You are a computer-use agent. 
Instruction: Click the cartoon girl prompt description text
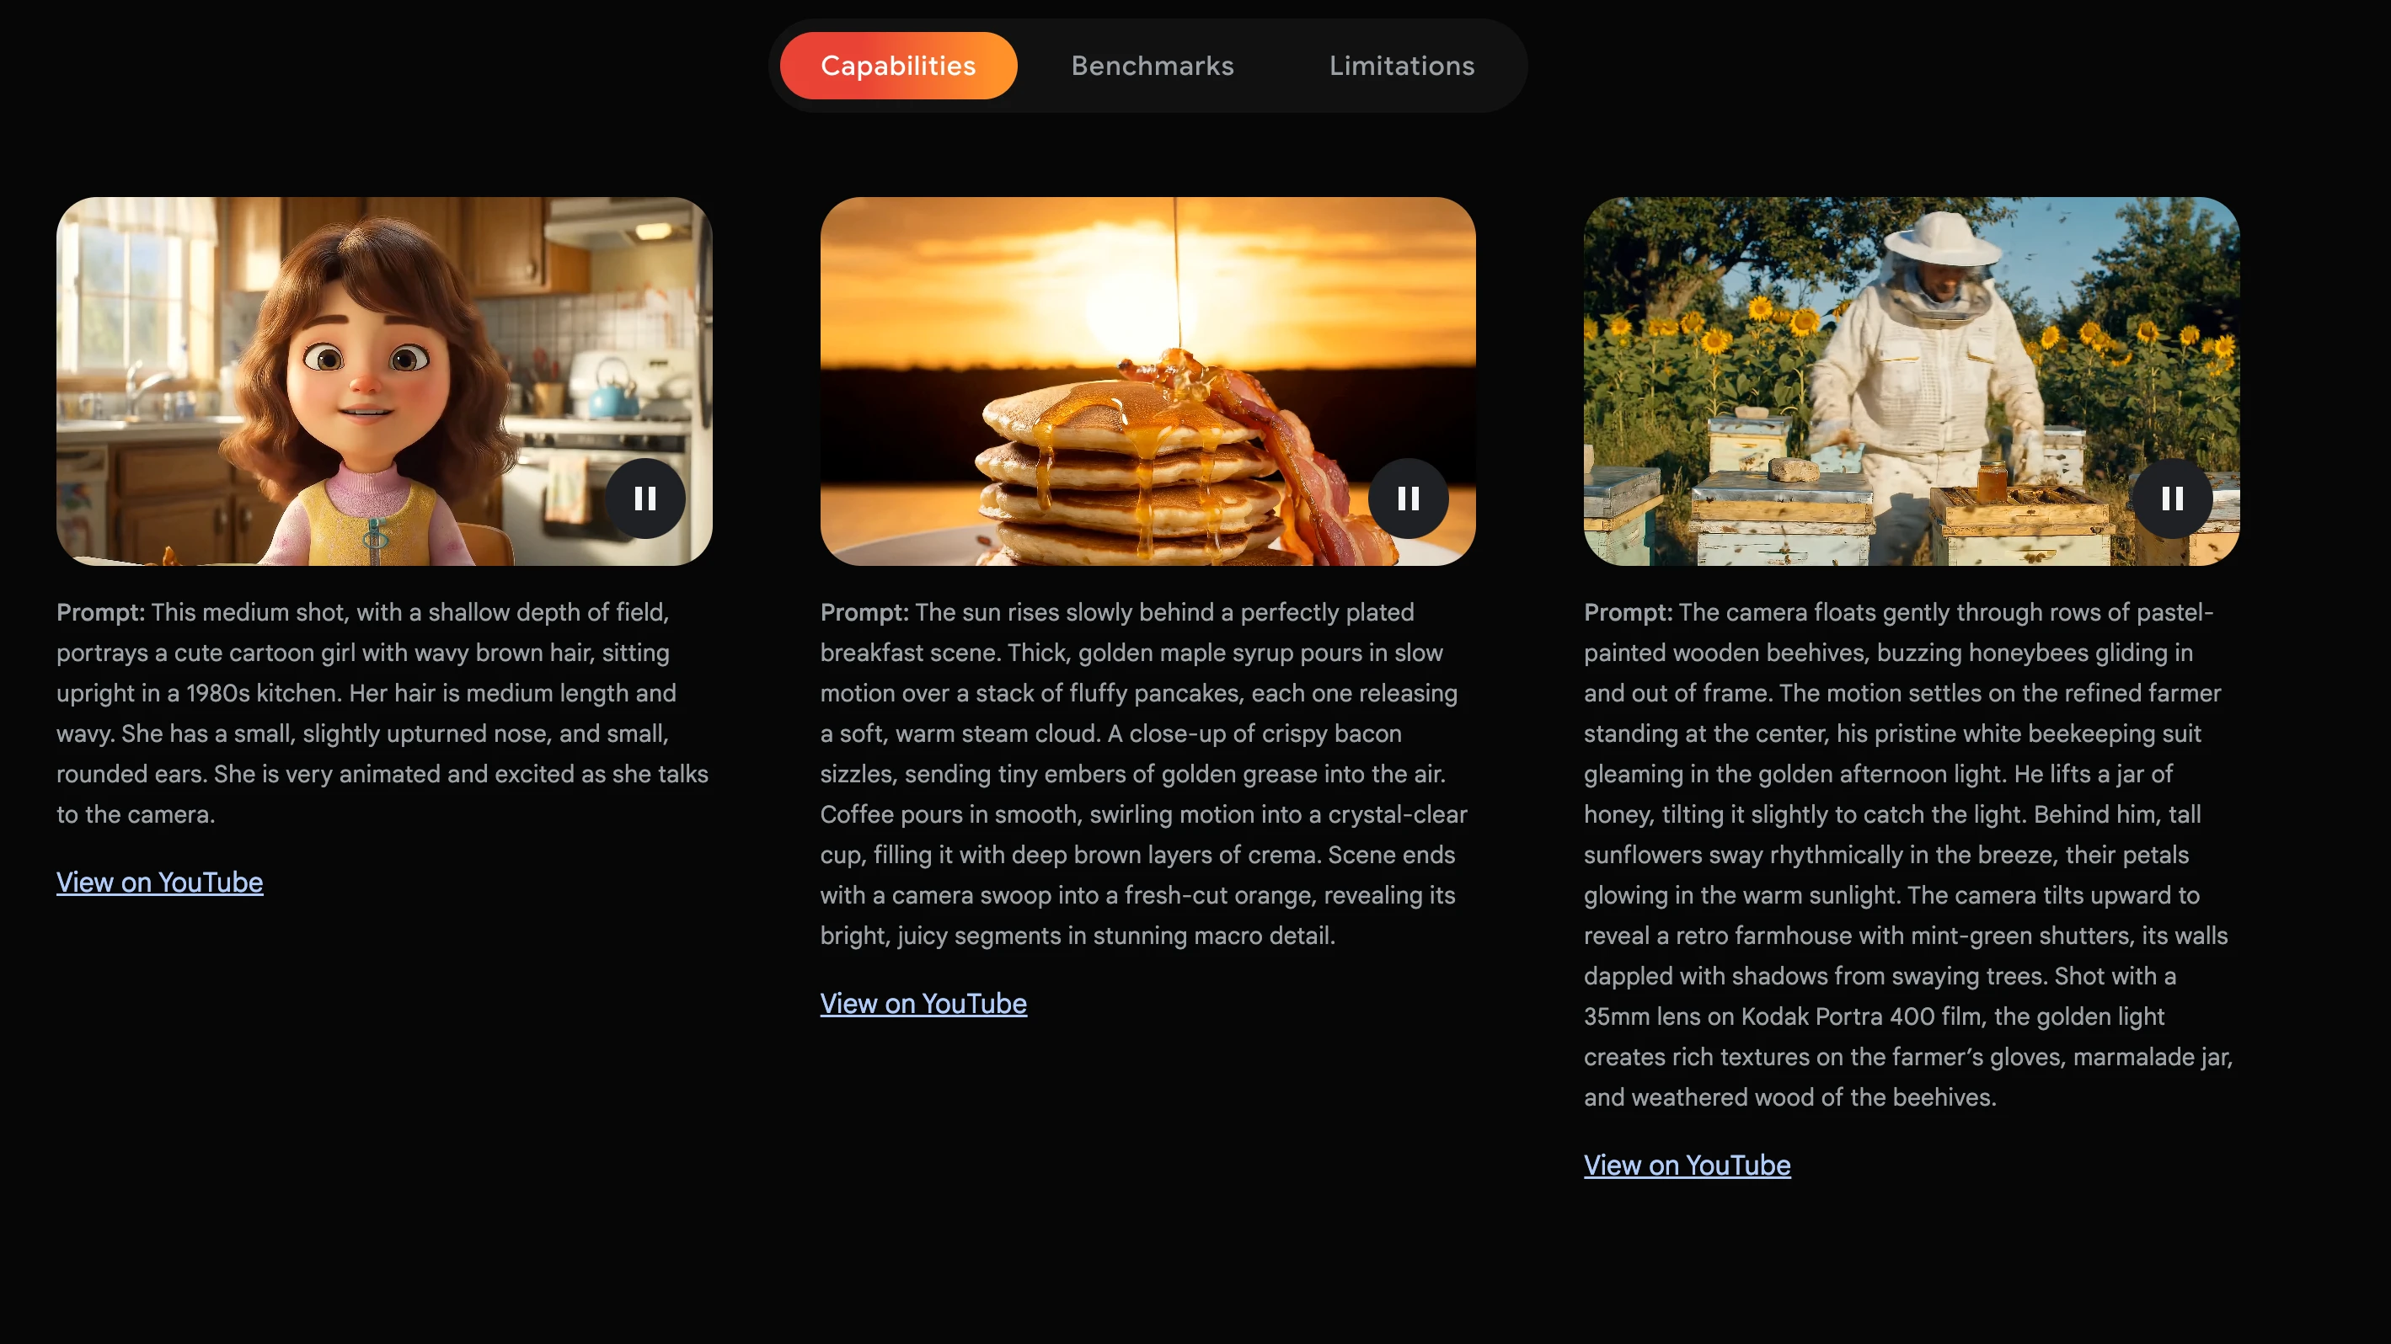pos(382,713)
